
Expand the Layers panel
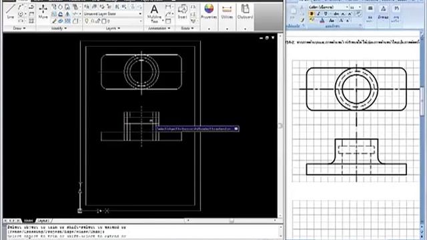click(x=113, y=28)
